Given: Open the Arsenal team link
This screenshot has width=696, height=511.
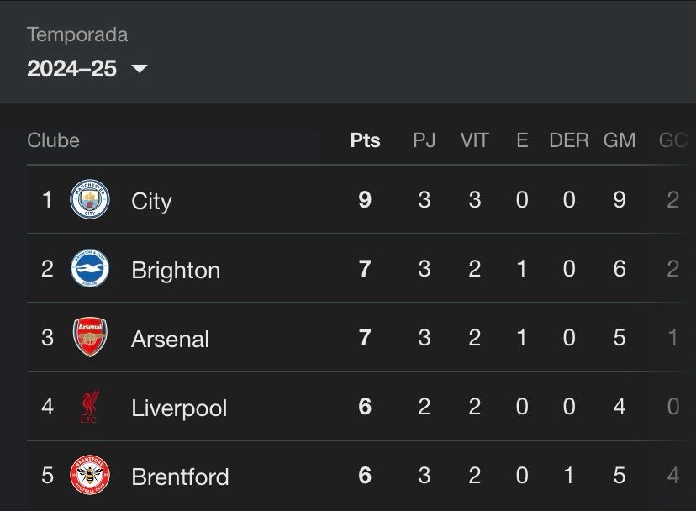Looking at the screenshot, I should tap(170, 339).
